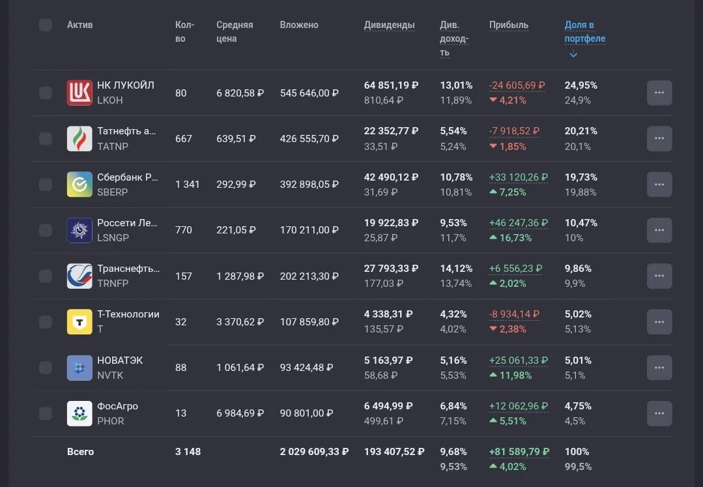Screen dimensions: 703x487
Task: Check the ФосАгро row checkbox
Action: [46, 413]
